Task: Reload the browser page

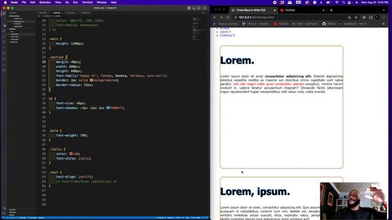Action: [x=227, y=18]
